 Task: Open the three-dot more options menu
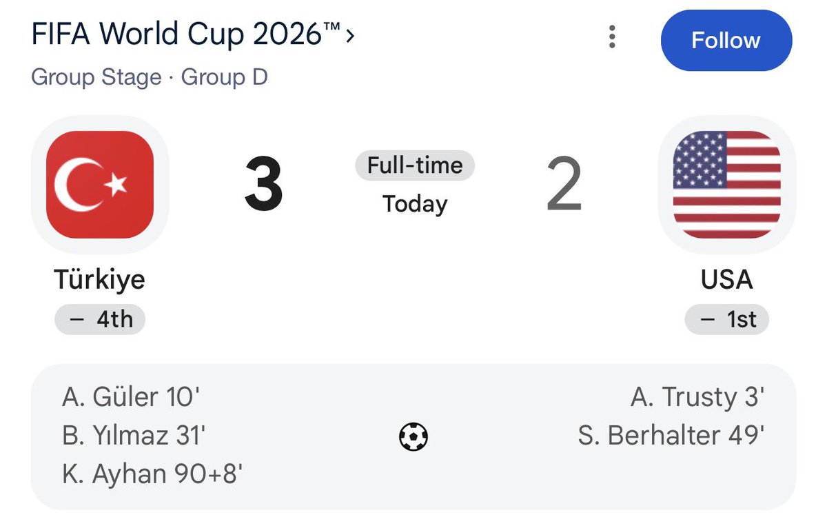612,37
